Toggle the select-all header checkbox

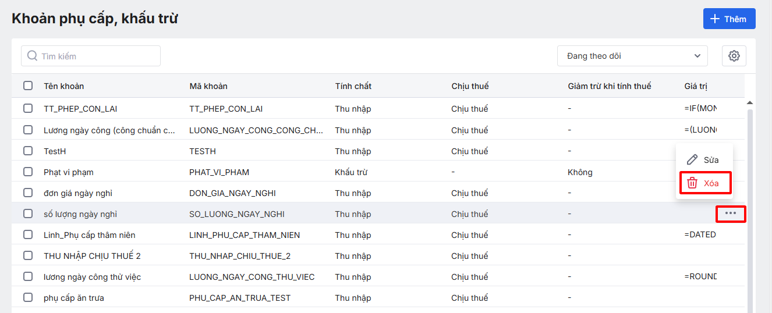coord(28,86)
